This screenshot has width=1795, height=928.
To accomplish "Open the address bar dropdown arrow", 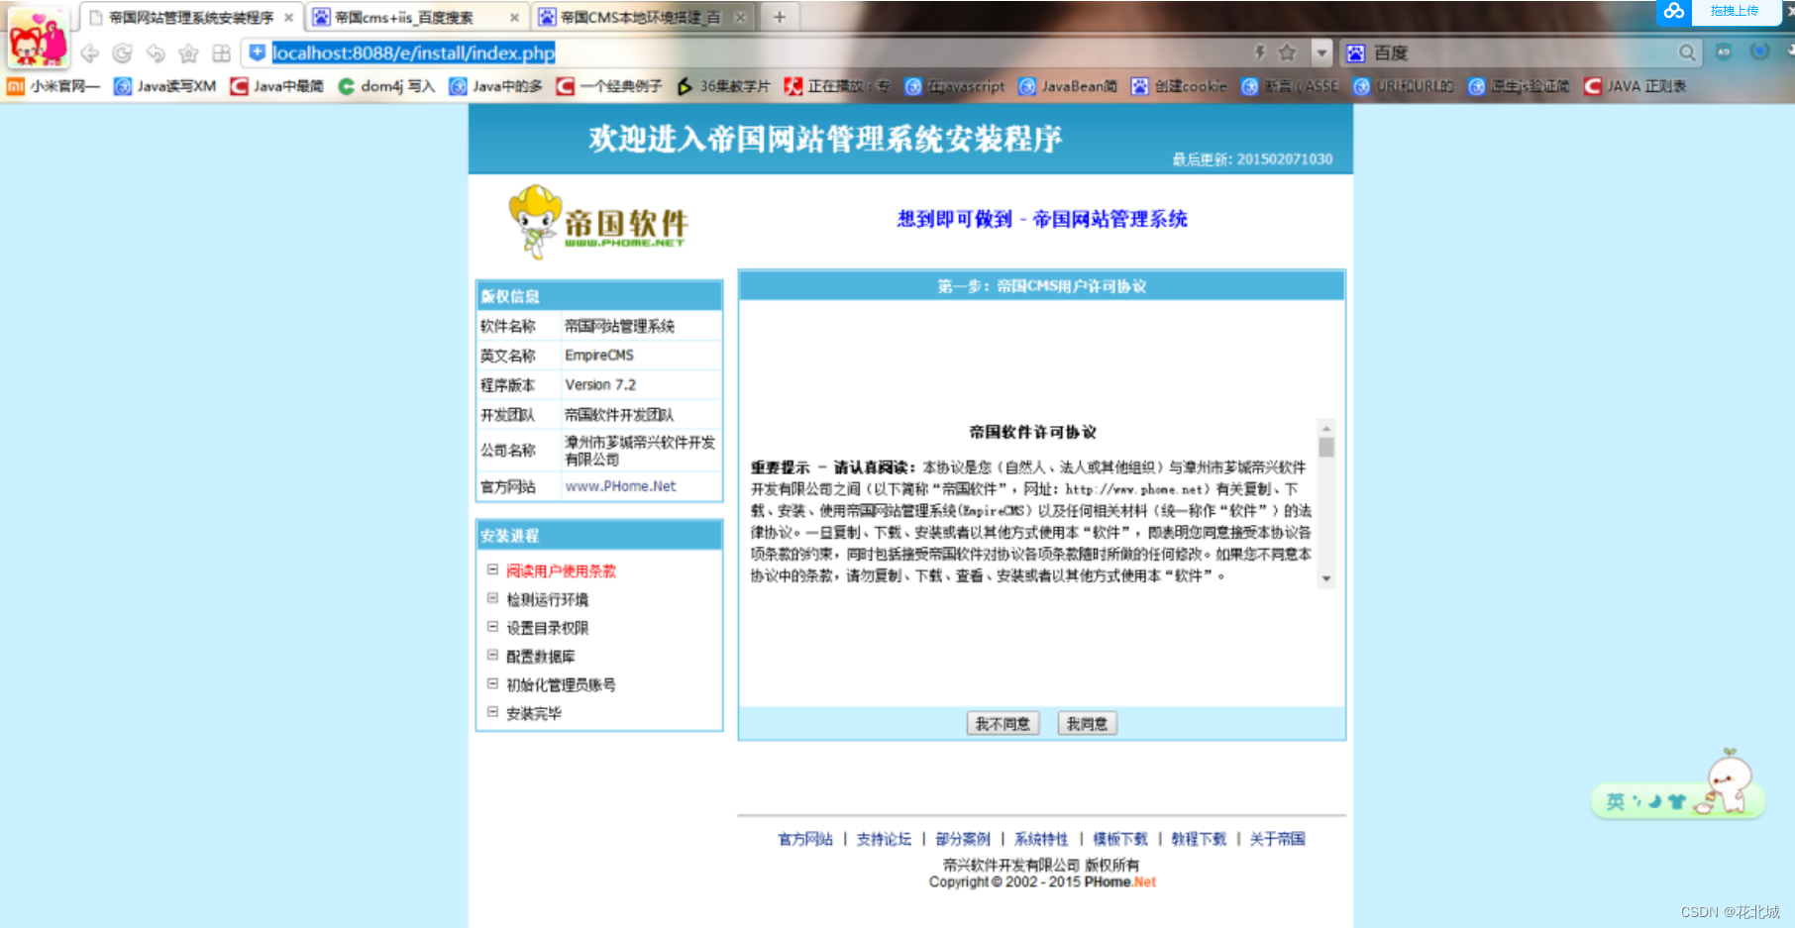I will tap(1321, 52).
